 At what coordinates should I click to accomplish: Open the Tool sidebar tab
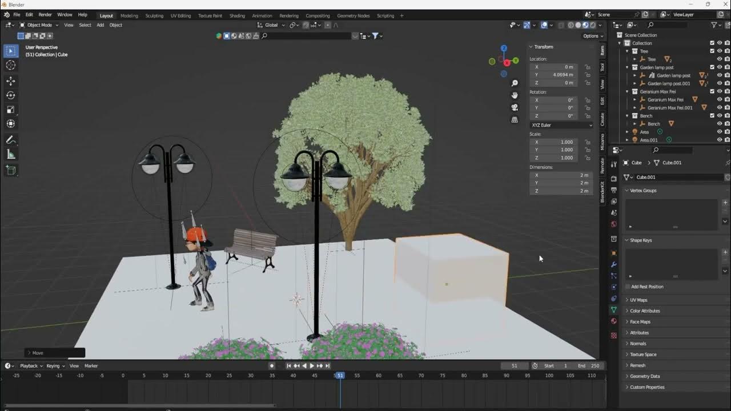point(603,67)
